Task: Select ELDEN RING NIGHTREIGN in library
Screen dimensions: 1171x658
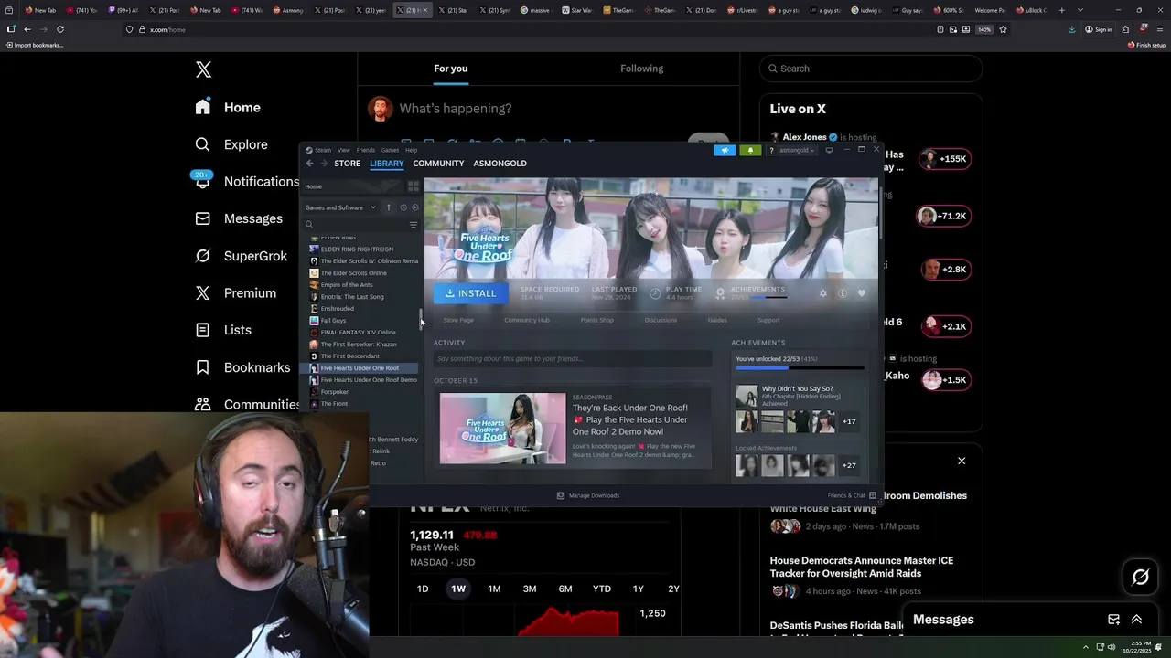Action: 356,249
